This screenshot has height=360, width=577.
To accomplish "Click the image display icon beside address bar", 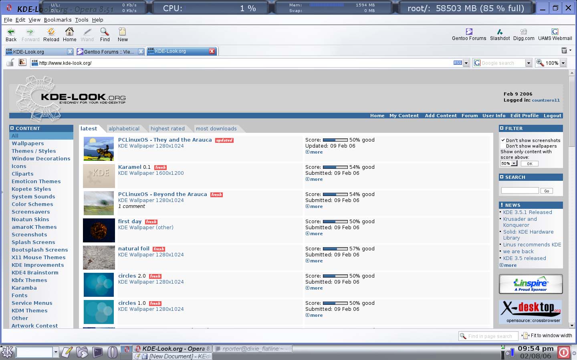I will (x=22, y=62).
